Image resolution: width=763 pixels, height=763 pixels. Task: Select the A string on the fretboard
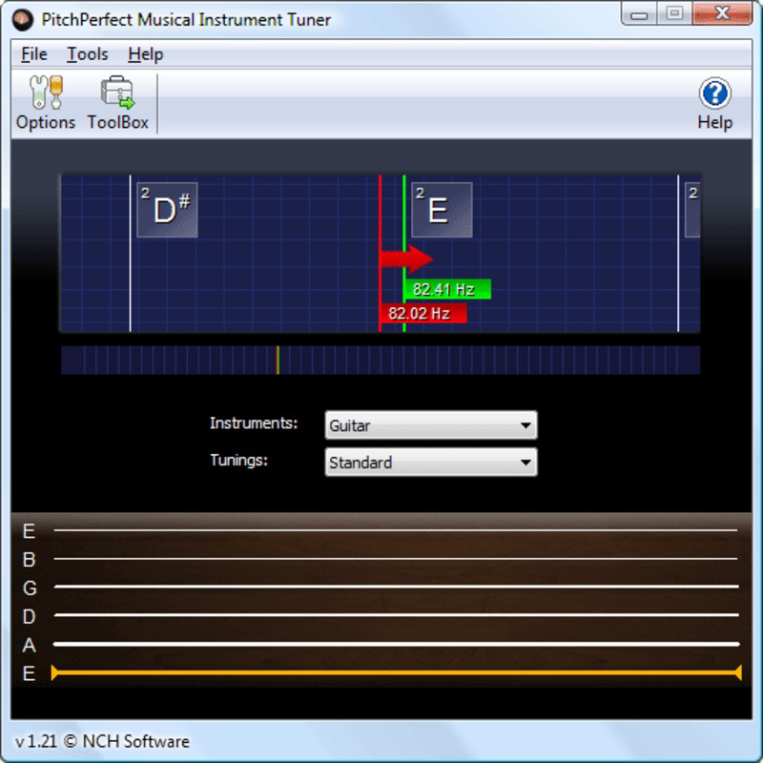pyautogui.click(x=381, y=643)
